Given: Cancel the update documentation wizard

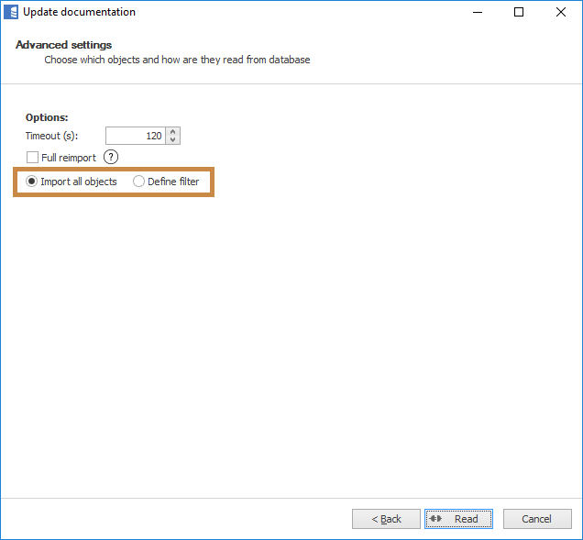Looking at the screenshot, I should point(536,519).
